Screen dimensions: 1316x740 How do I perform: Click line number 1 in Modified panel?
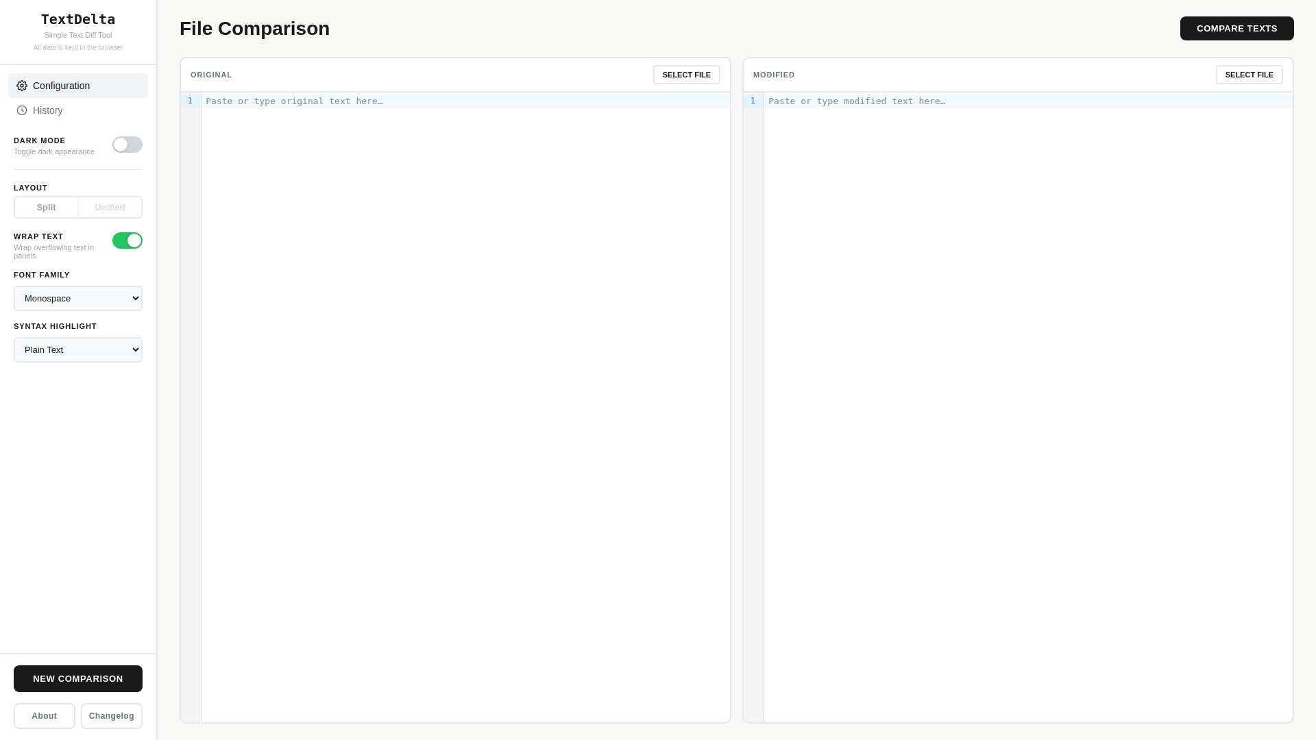coord(753,101)
